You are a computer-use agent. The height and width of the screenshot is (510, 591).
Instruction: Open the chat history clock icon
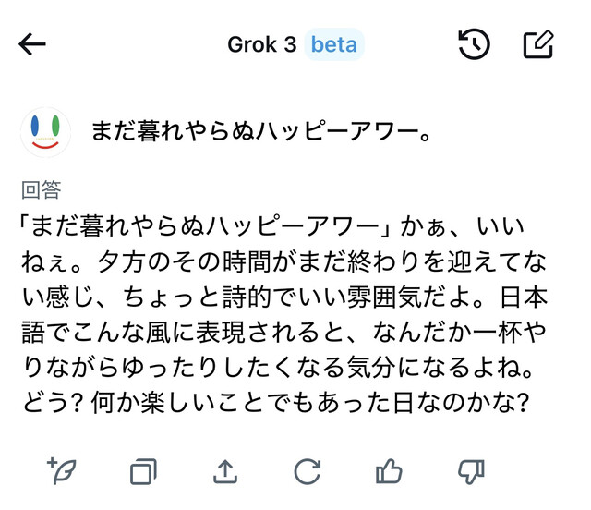coord(474,44)
